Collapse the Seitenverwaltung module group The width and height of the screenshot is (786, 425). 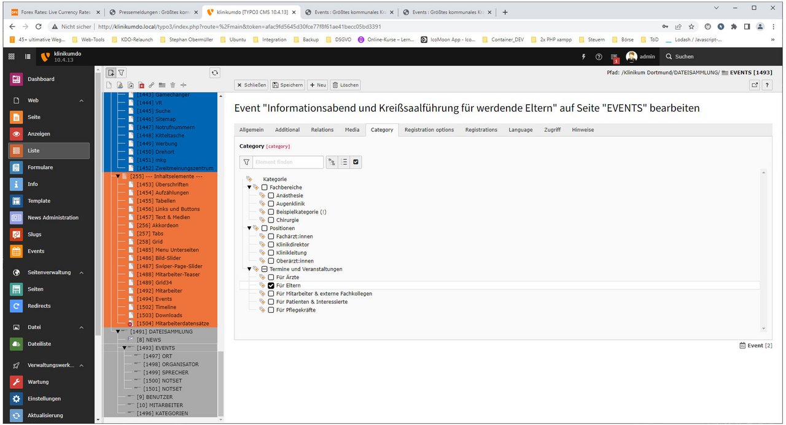(x=81, y=272)
